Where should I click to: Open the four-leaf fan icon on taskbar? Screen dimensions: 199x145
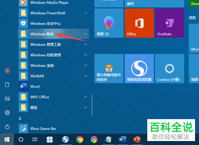(50, 139)
